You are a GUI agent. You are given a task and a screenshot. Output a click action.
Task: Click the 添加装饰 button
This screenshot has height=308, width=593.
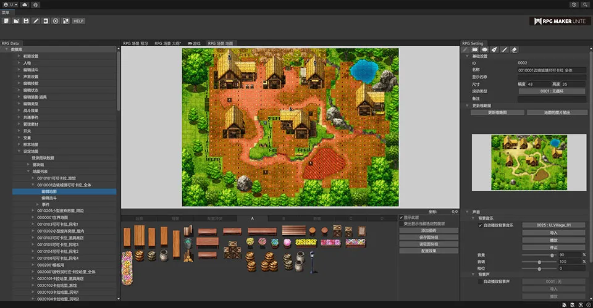pos(429,230)
